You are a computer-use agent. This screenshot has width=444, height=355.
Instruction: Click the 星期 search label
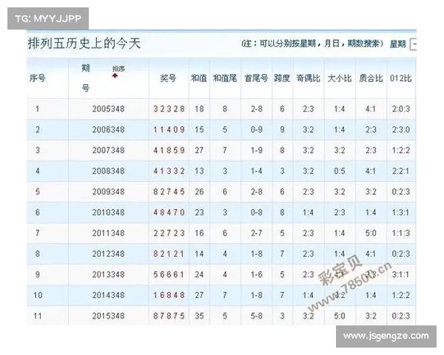point(398,44)
